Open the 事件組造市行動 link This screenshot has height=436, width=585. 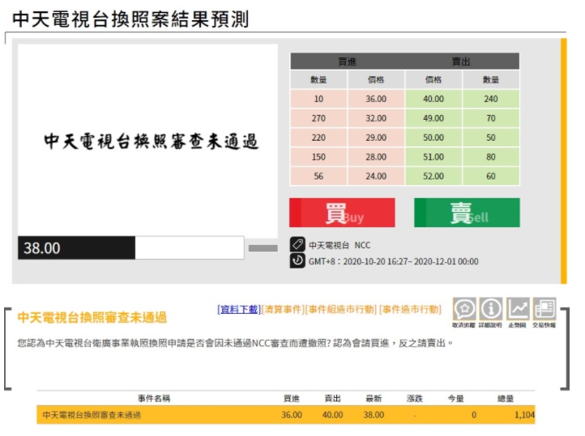coord(340,310)
